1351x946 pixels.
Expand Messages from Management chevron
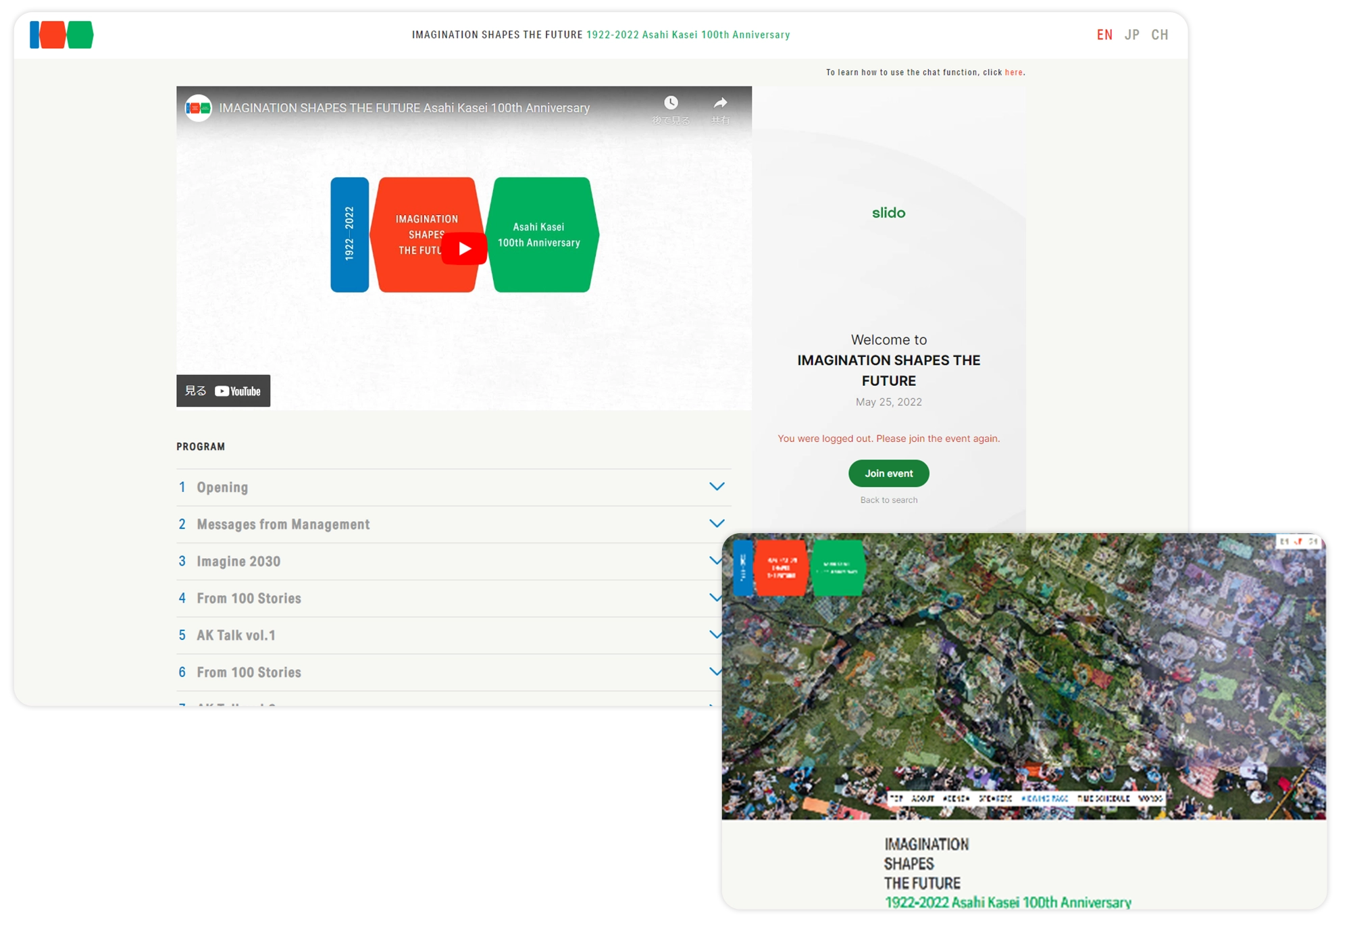717,524
